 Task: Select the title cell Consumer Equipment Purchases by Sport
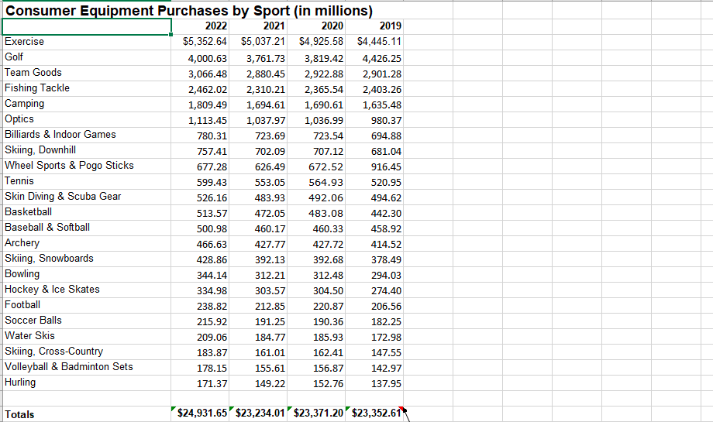[x=188, y=10]
